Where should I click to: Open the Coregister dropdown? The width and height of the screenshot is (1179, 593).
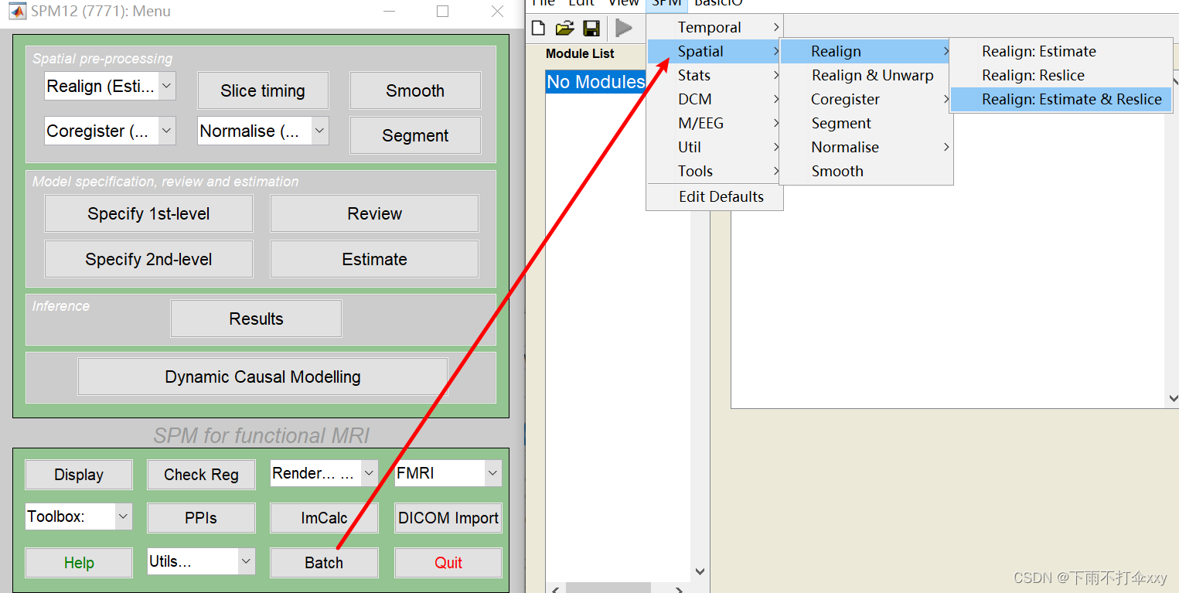click(110, 131)
